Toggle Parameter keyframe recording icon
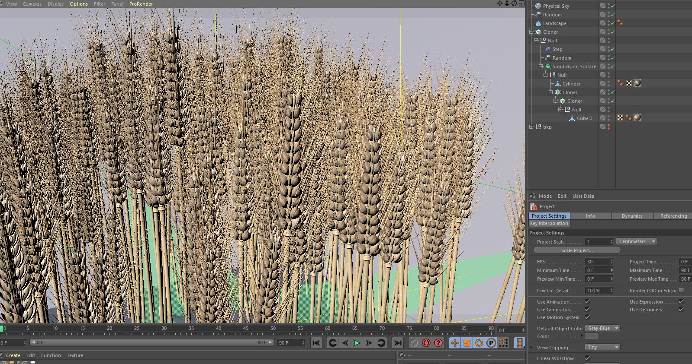 pyautogui.click(x=491, y=343)
